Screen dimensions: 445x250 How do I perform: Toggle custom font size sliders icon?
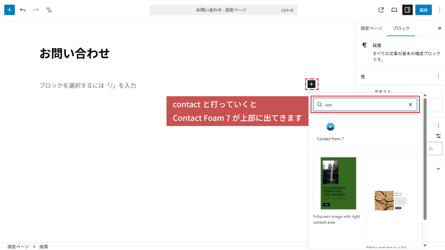click(x=438, y=136)
